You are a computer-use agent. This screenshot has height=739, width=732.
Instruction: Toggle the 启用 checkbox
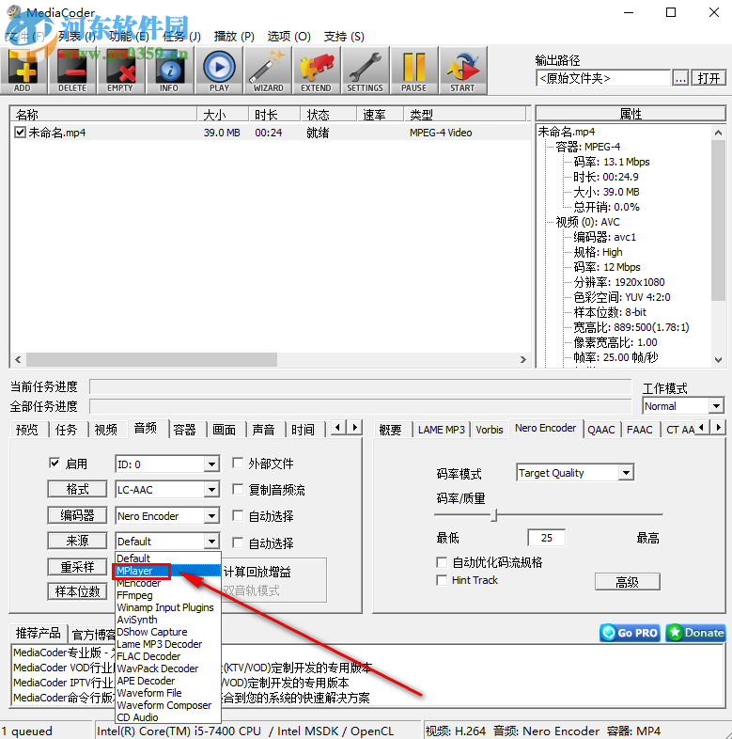(55, 464)
